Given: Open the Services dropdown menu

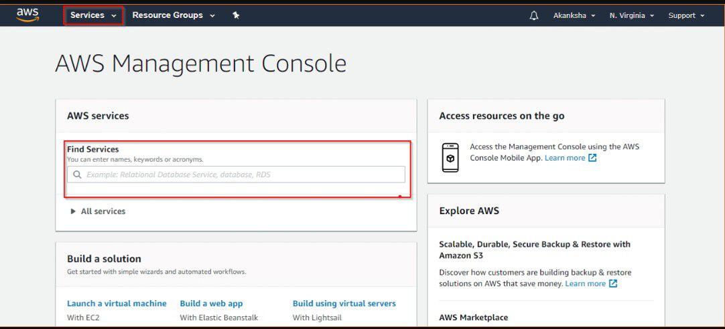Looking at the screenshot, I should (x=93, y=15).
